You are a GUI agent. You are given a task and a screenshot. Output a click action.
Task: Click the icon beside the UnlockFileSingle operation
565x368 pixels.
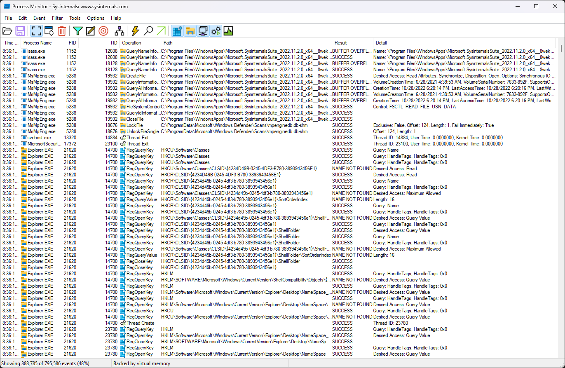click(x=123, y=131)
